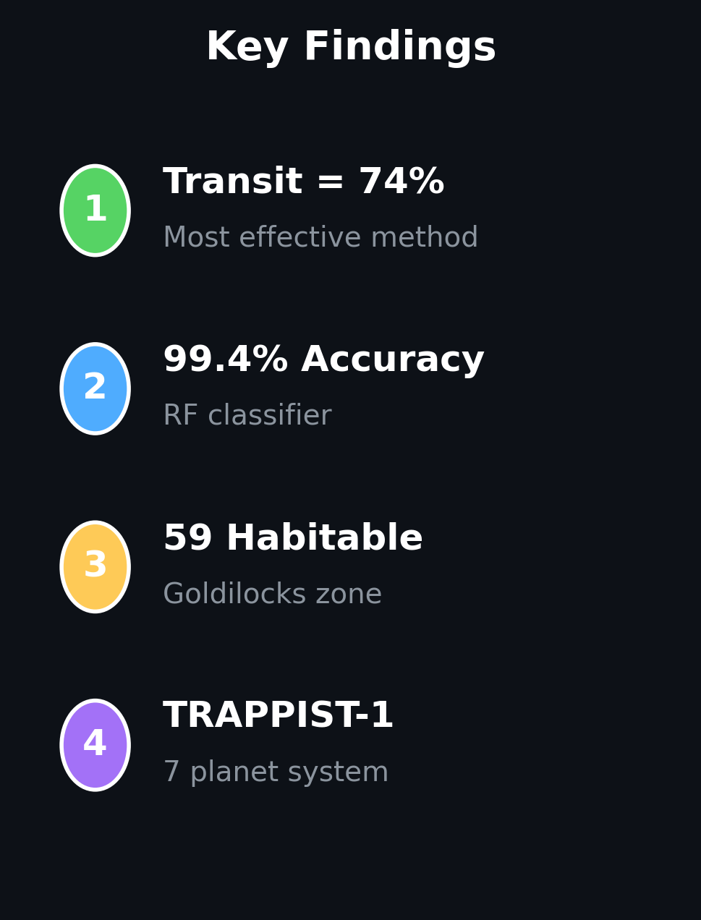Click the "7 planet system" caption
The width and height of the screenshot is (701, 920).
(275, 772)
